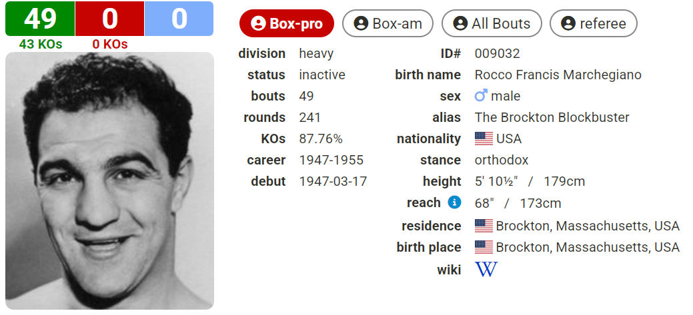Screen dimensions: 693x315
Task: Click the person icon in referee tab
Action: (568, 24)
